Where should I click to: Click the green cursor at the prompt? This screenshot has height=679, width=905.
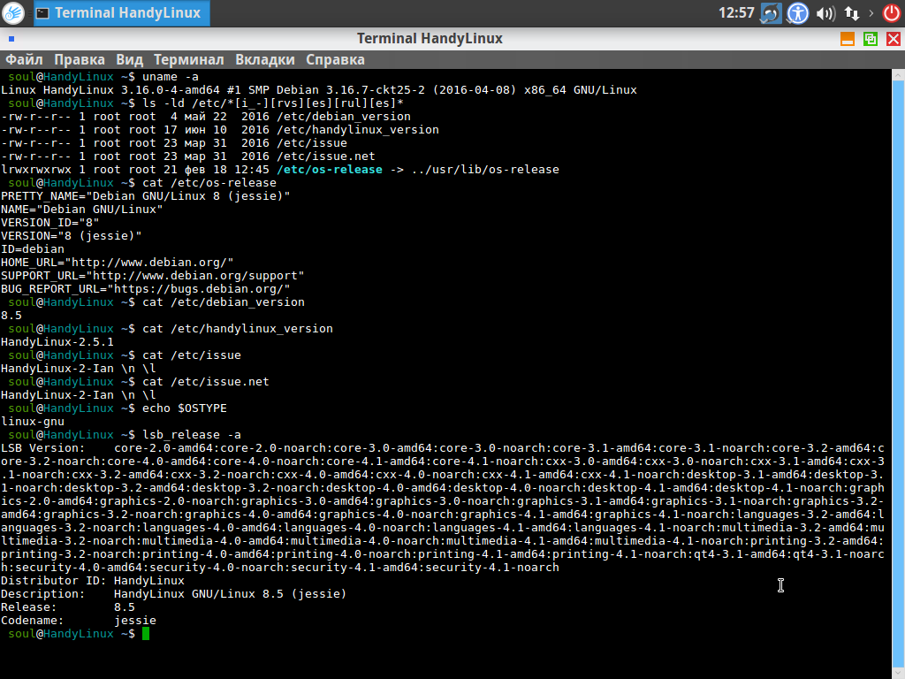[x=146, y=633]
